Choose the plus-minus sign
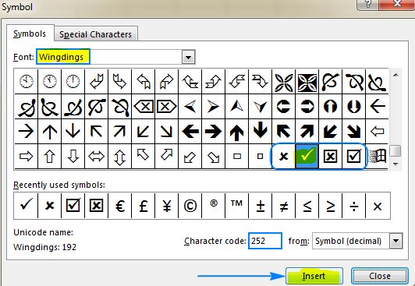The image size is (415, 286). (261, 206)
